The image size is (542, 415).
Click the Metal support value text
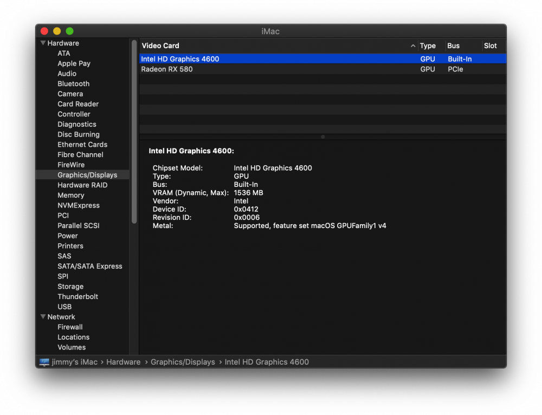coord(310,225)
